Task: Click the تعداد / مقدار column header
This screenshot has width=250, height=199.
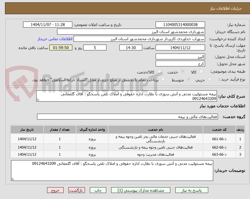Action: 60,130
